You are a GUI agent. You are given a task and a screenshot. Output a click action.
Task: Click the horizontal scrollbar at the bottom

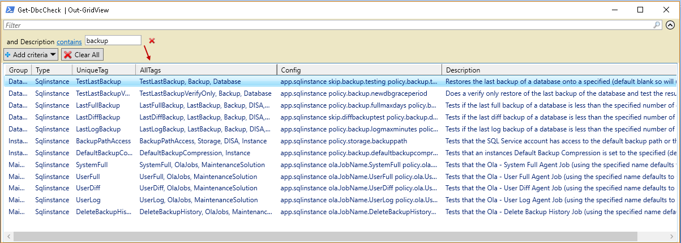[x=283, y=235]
